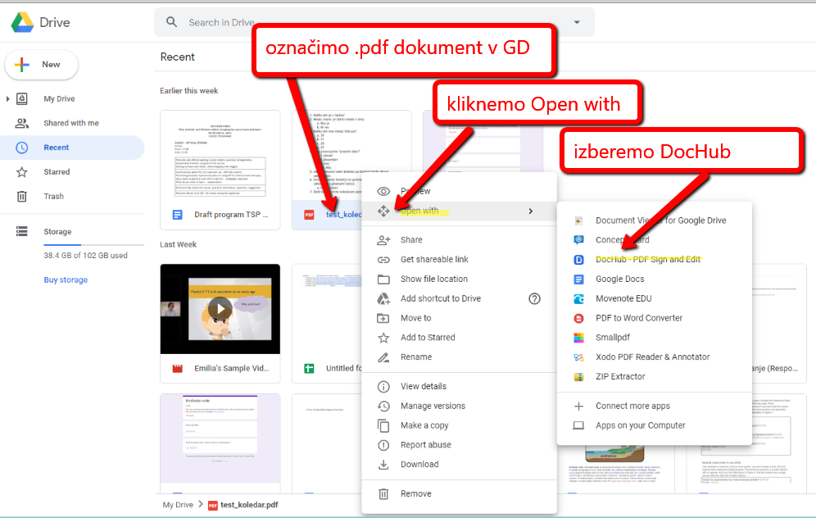The image size is (816, 518).
Task: Click the search magnifier icon
Action: point(172,22)
